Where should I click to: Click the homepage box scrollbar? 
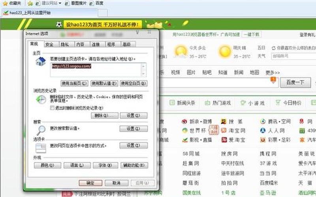click(143, 70)
